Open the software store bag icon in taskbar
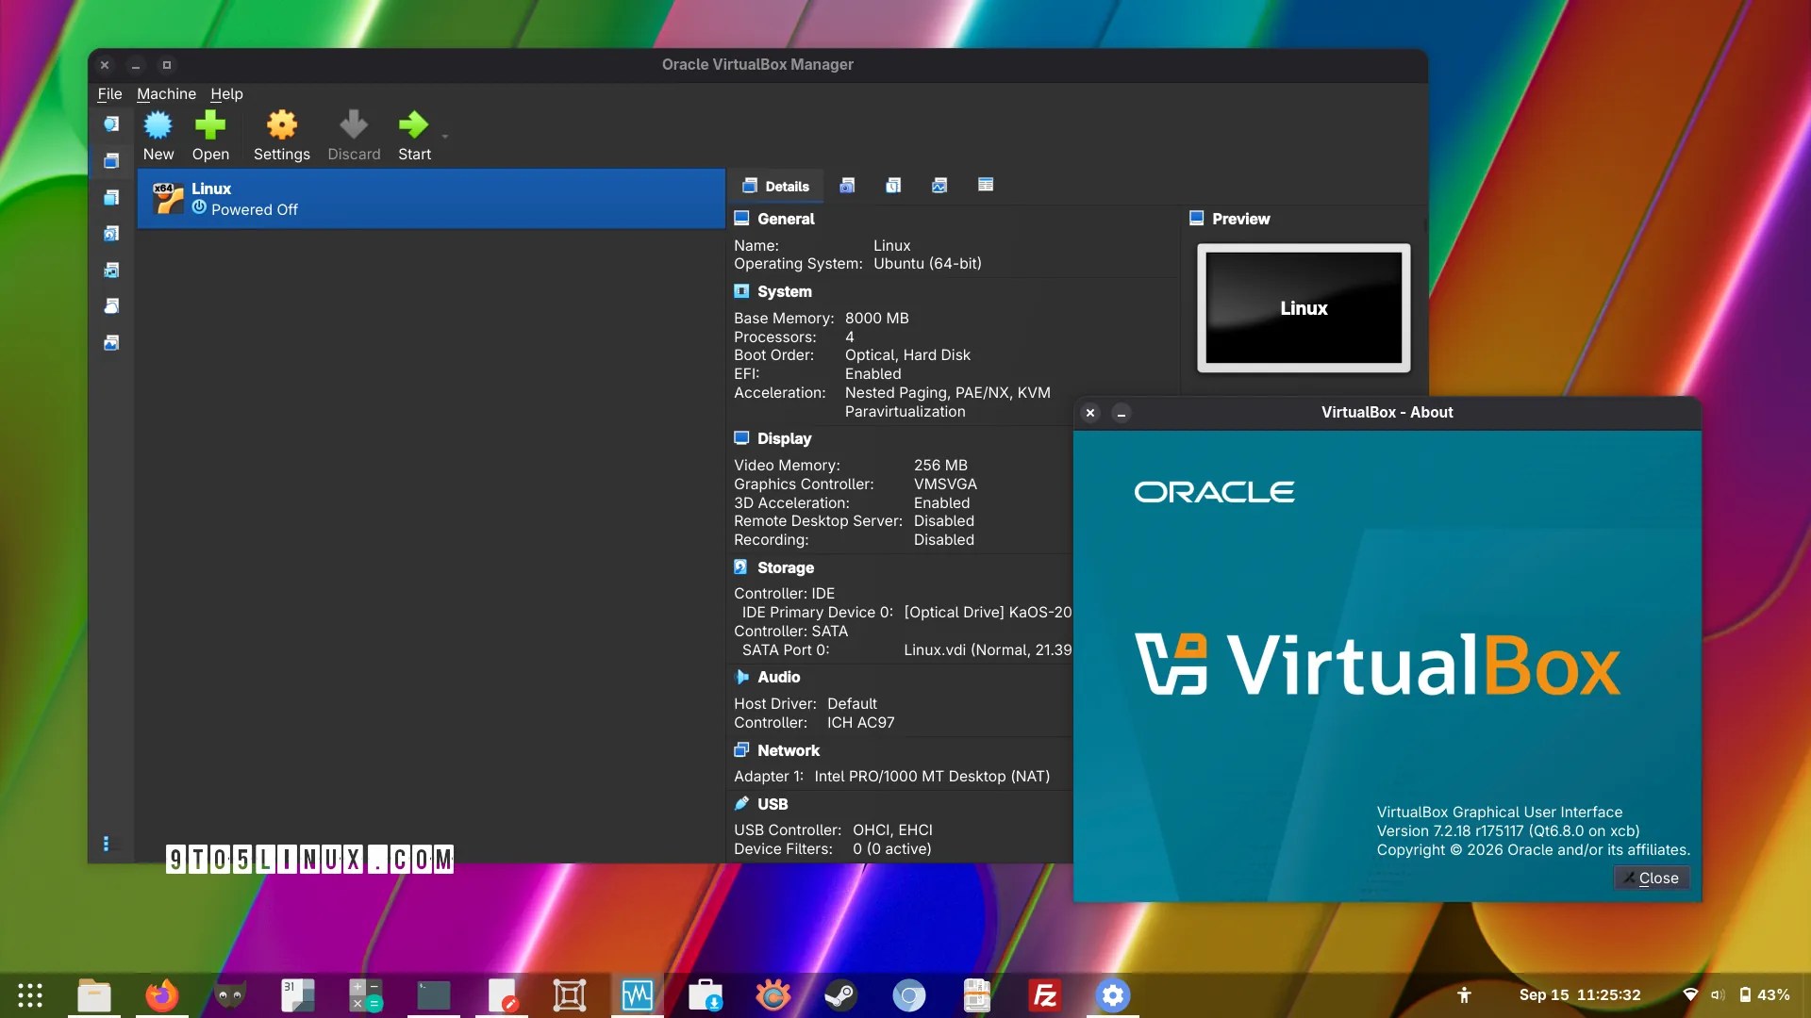The image size is (1811, 1018). pos(706,995)
